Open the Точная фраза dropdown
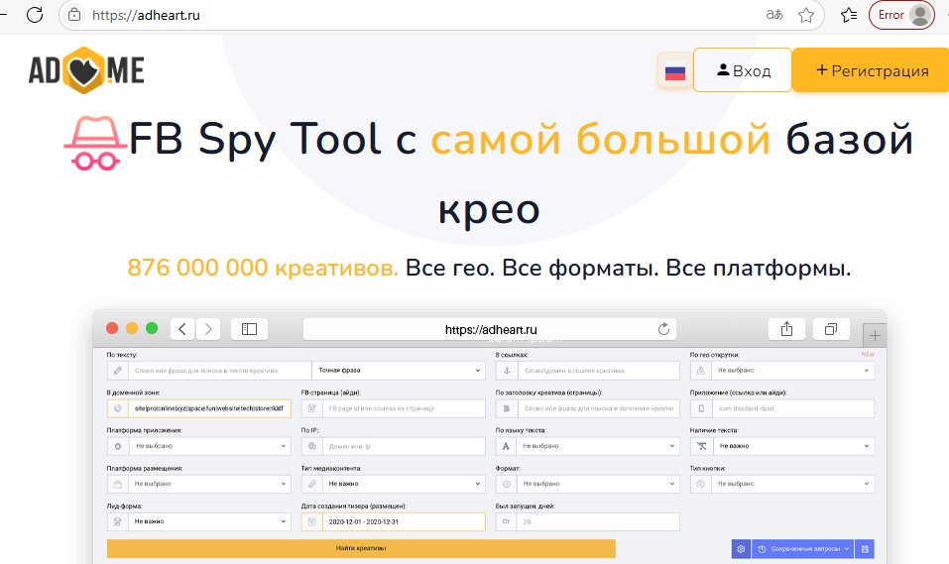949x564 pixels. (x=399, y=371)
